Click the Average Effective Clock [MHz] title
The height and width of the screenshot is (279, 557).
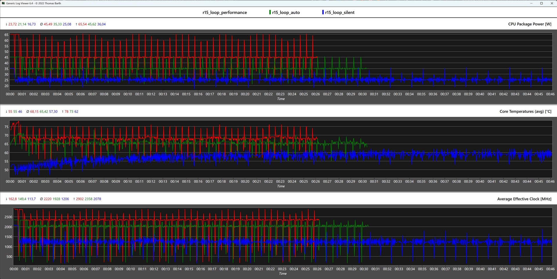point(524,199)
